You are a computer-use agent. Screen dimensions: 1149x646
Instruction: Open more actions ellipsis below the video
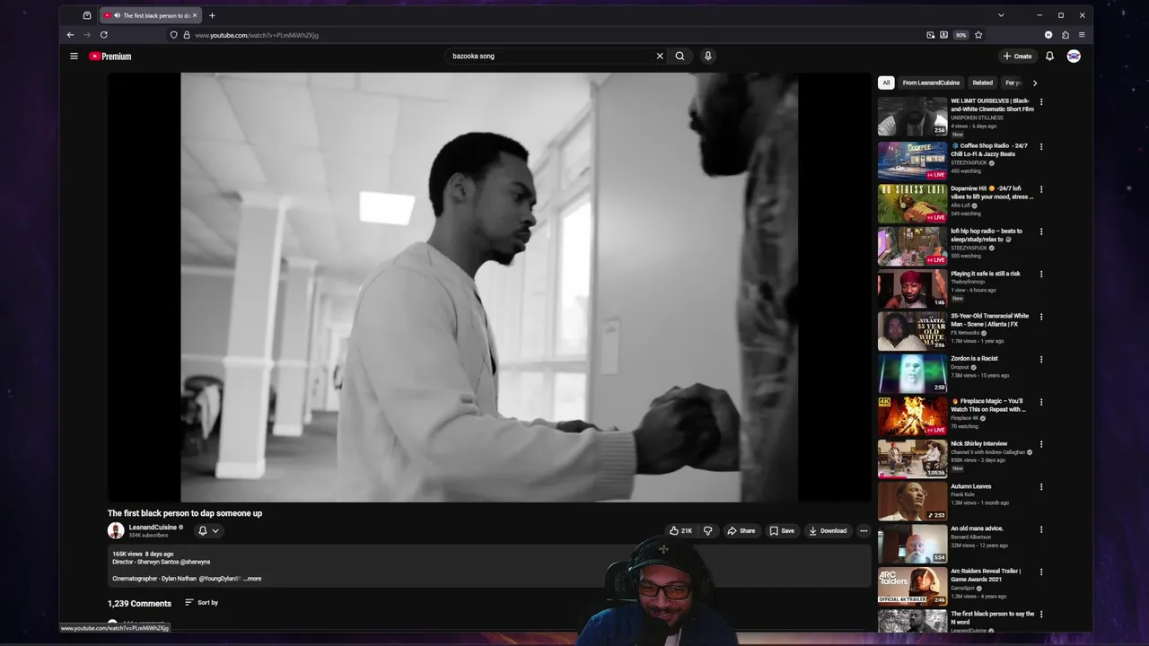[x=864, y=530]
